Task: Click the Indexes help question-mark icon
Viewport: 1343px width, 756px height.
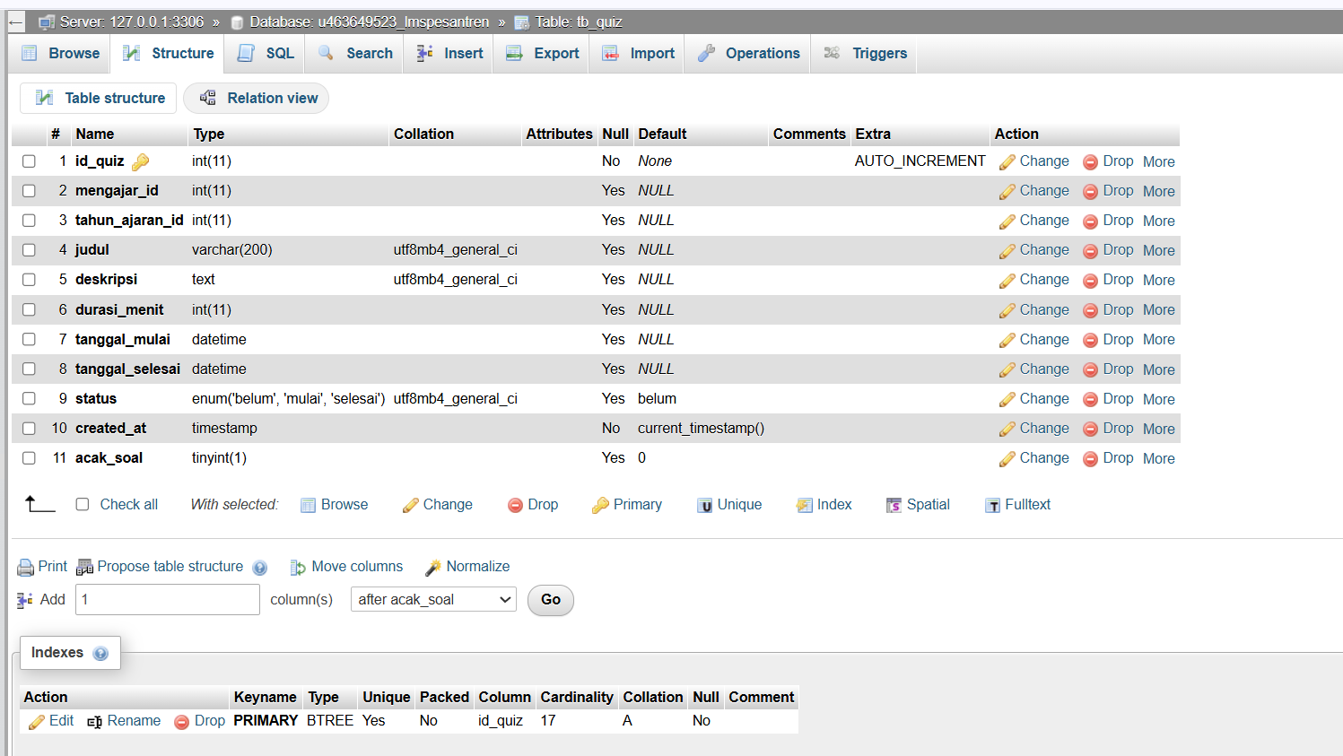Action: (x=100, y=654)
